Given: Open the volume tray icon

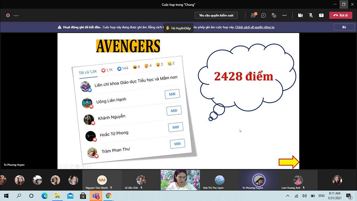Looking at the screenshot, I should tap(304, 196).
